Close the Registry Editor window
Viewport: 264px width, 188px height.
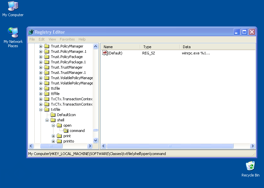point(252,32)
